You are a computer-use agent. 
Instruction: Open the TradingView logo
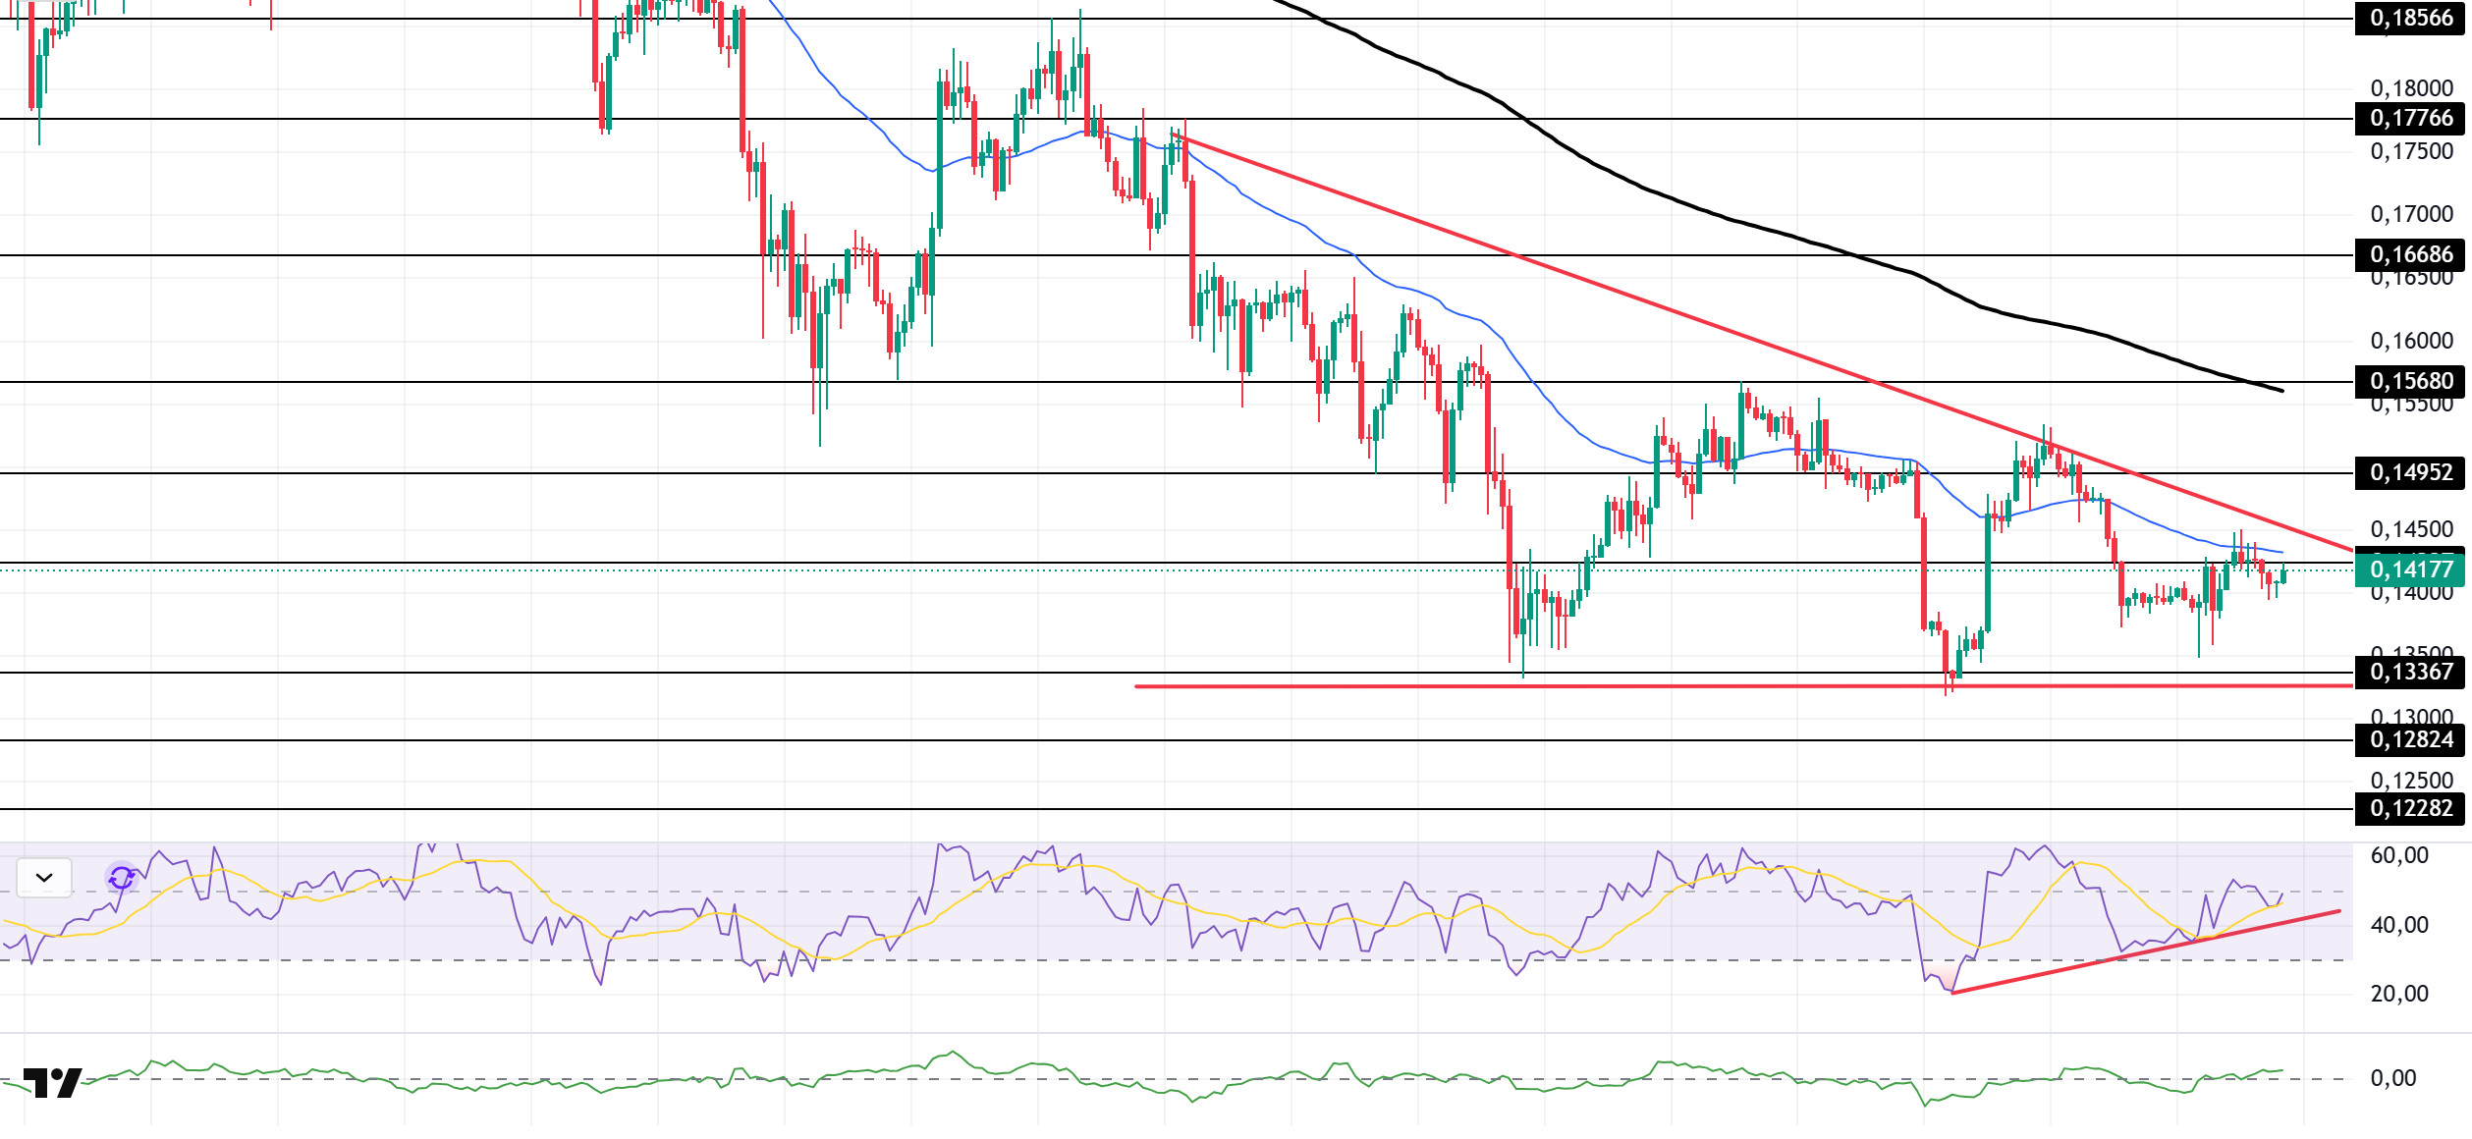(52, 1083)
